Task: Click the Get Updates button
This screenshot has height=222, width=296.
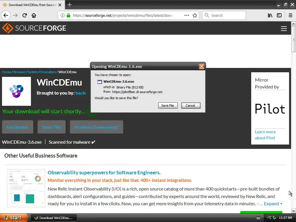Action: click(18, 127)
